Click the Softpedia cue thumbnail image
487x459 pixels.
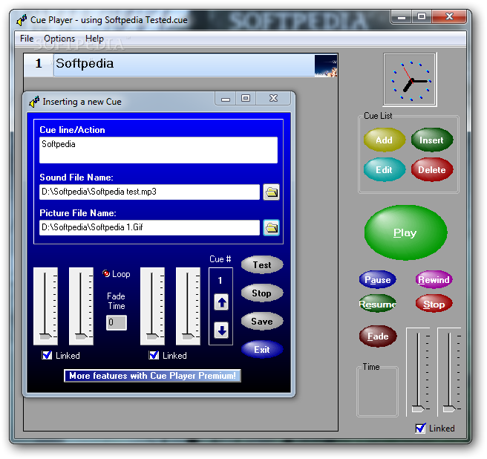pyautogui.click(x=326, y=65)
